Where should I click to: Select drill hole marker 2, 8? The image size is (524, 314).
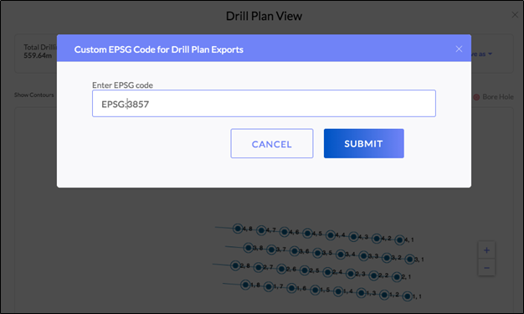click(x=235, y=265)
